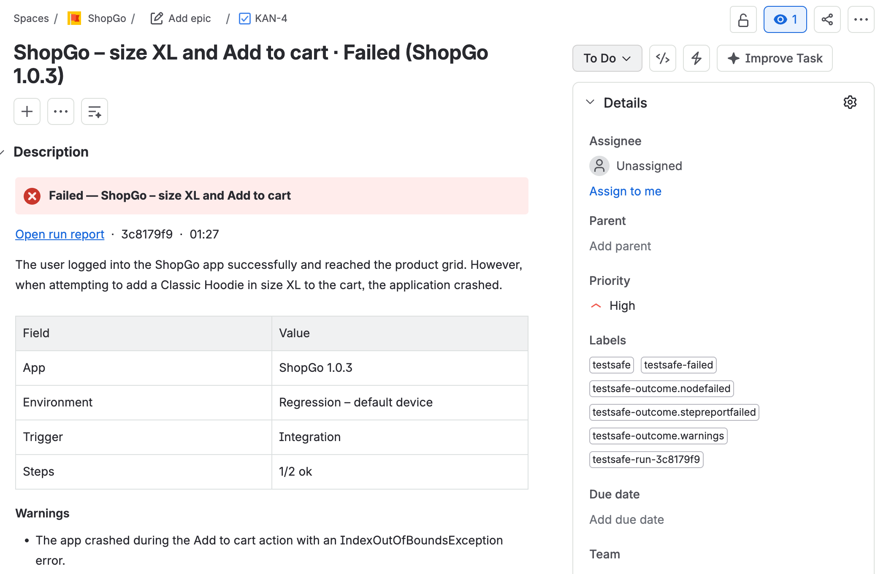The image size is (878, 574).
Task: Click the Improve Task button
Action: pos(775,58)
